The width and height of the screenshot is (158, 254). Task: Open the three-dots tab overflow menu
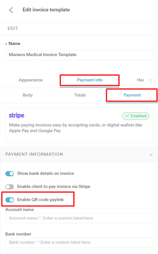click(x=151, y=80)
